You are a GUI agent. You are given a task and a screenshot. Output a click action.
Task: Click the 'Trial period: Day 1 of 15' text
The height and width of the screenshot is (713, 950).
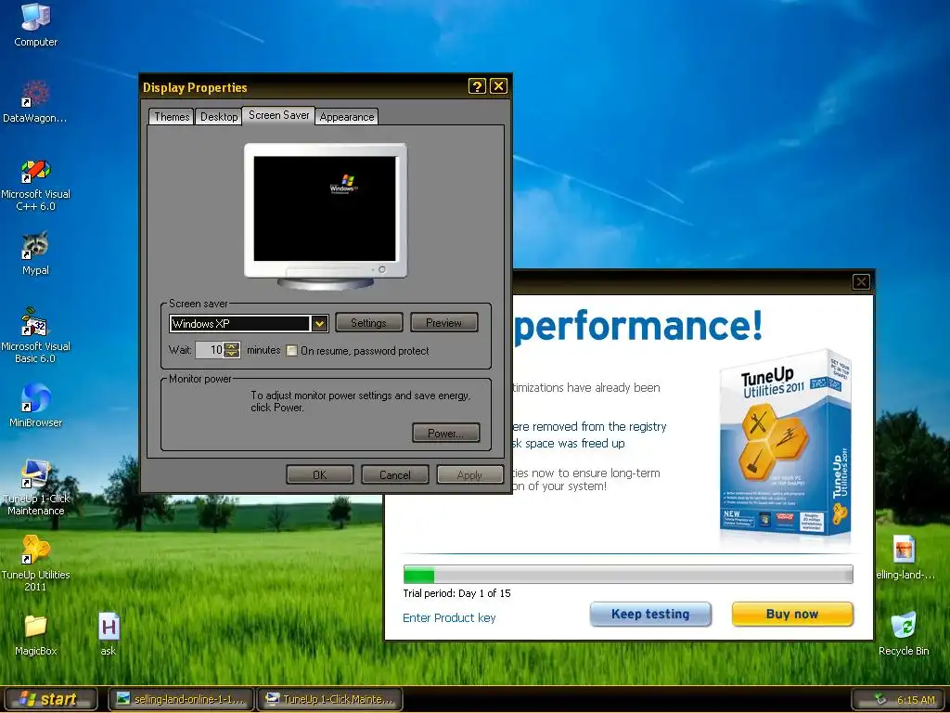pyautogui.click(x=456, y=593)
